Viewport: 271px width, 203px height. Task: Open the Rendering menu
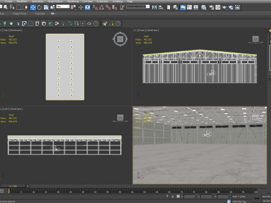tap(73, 1)
